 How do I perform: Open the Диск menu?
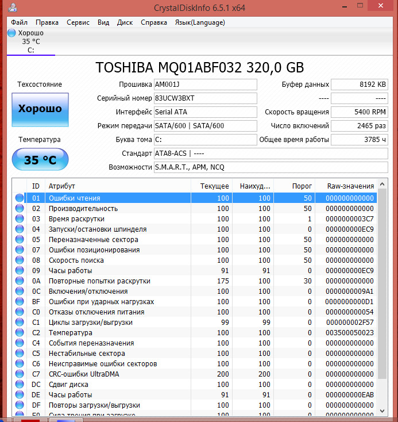tap(125, 22)
